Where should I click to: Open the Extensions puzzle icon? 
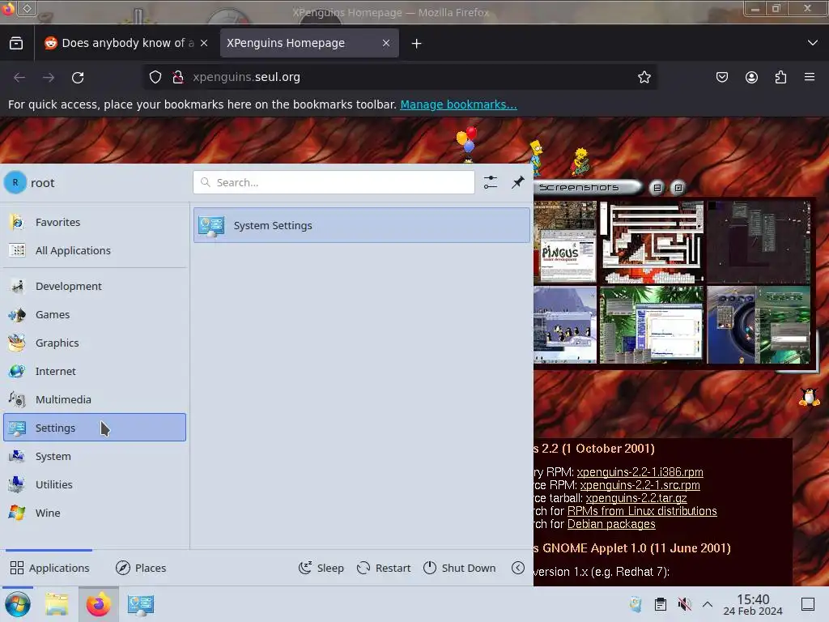click(x=780, y=77)
